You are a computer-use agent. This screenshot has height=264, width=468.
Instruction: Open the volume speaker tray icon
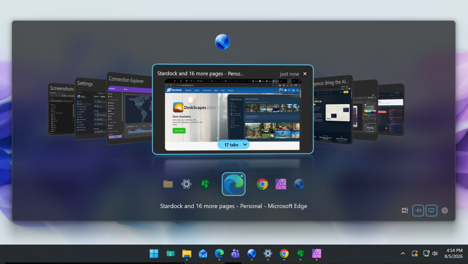[435, 254]
